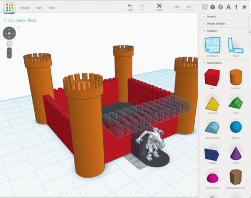Pick the blue Sphere shape
This screenshot has height=198, width=251.
[236, 127]
